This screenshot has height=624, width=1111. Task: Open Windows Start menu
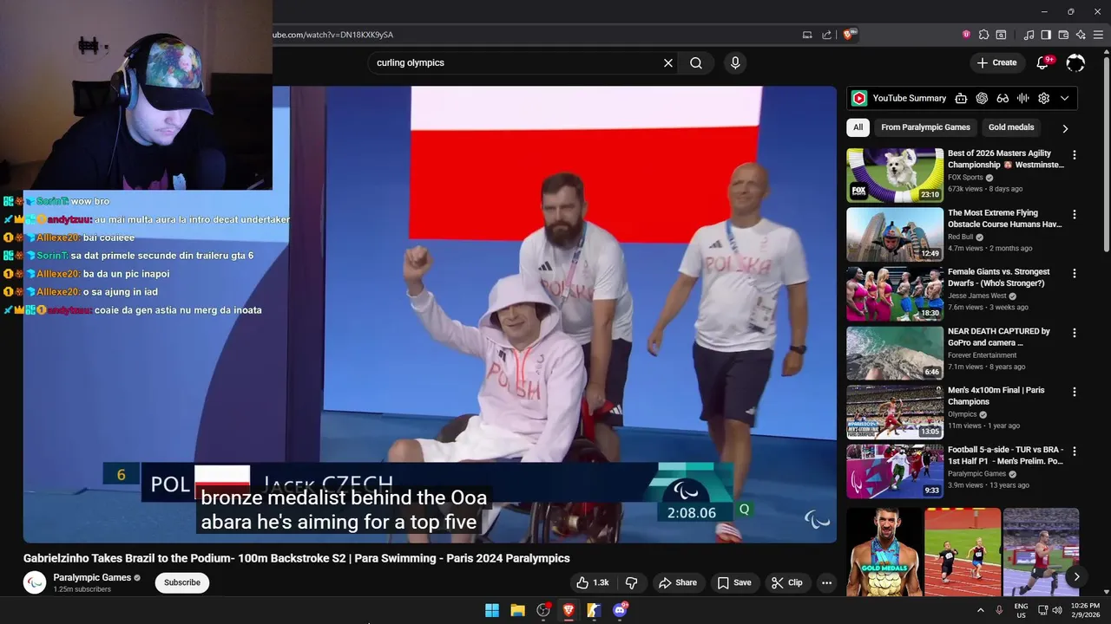point(492,610)
